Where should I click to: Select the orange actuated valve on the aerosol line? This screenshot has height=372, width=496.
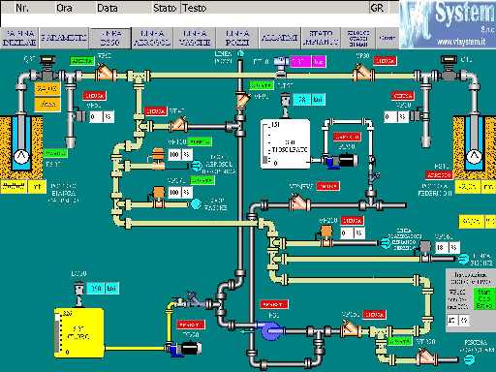tap(158, 159)
